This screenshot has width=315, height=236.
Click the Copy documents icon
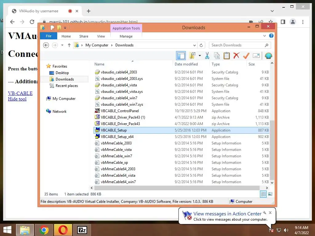(x=217, y=56)
